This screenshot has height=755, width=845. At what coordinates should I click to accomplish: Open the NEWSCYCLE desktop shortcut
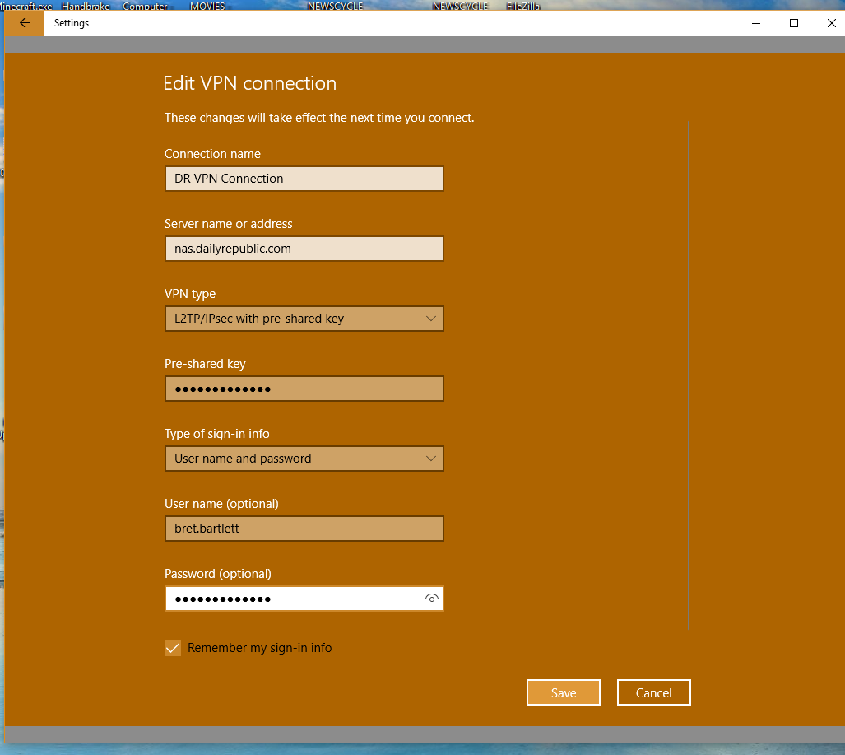pyautogui.click(x=335, y=6)
